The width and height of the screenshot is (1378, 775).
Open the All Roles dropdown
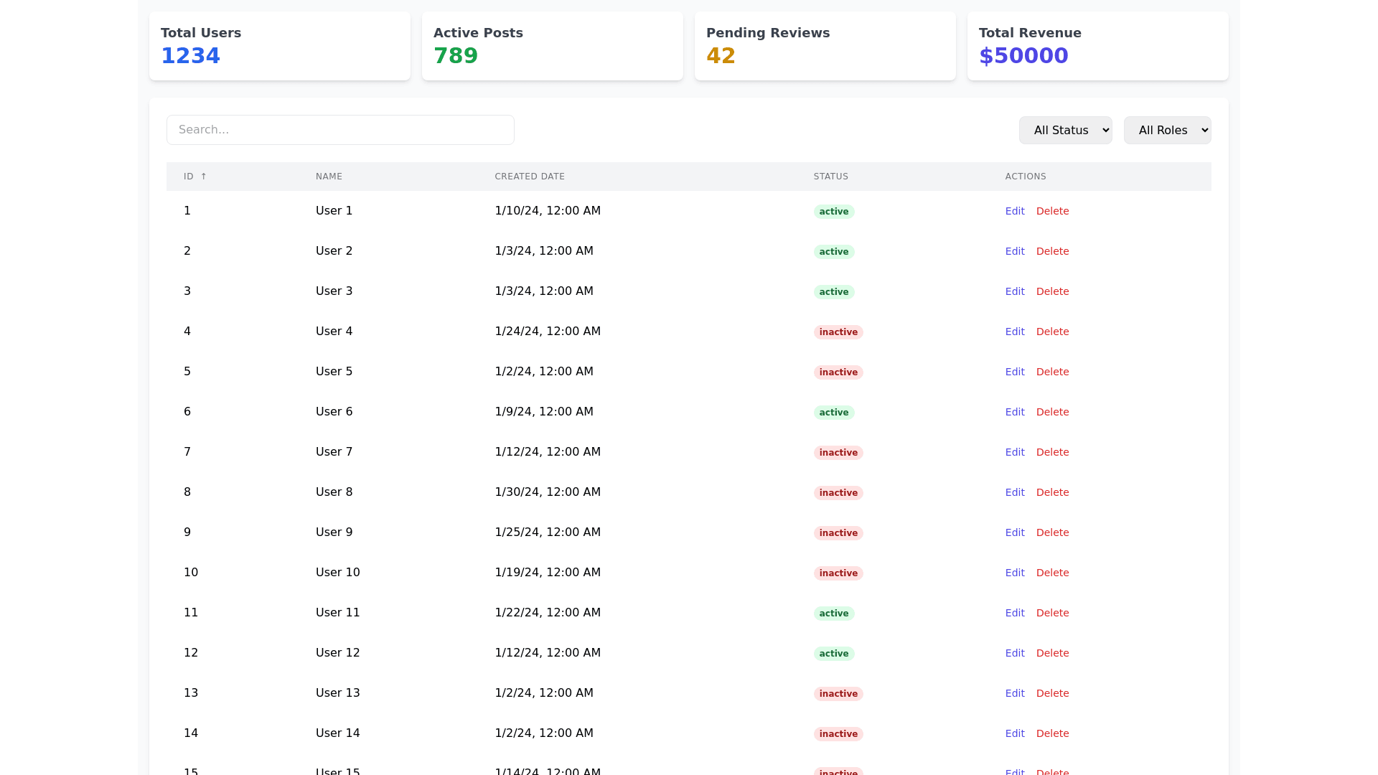tap(1167, 130)
